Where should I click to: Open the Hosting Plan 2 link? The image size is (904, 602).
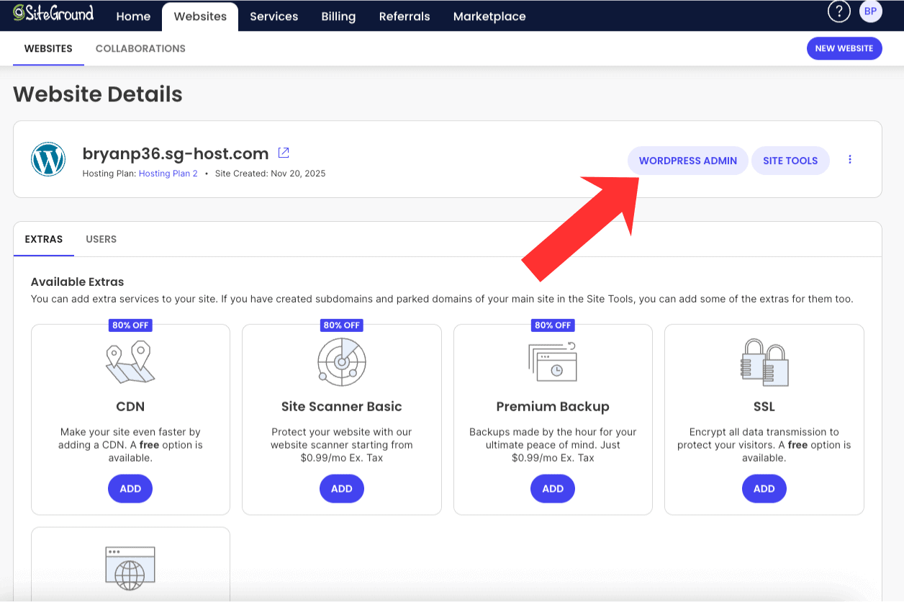168,174
